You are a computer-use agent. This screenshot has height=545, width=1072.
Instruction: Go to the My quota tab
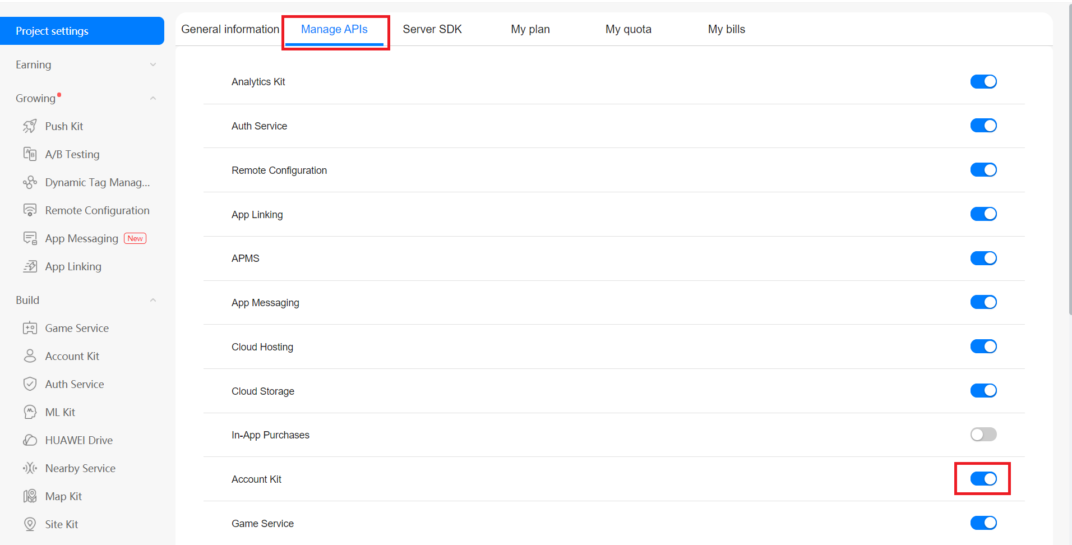629,29
